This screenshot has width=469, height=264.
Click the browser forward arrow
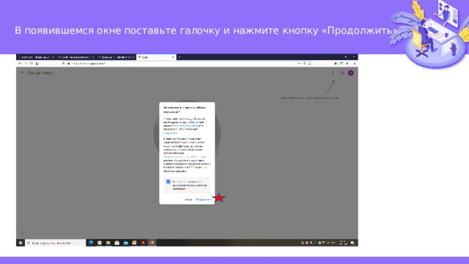26,64
